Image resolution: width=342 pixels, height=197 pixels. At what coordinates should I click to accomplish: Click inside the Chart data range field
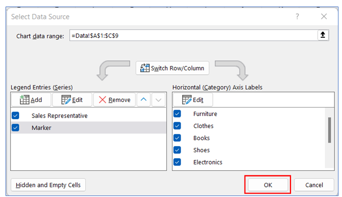tap(194, 35)
